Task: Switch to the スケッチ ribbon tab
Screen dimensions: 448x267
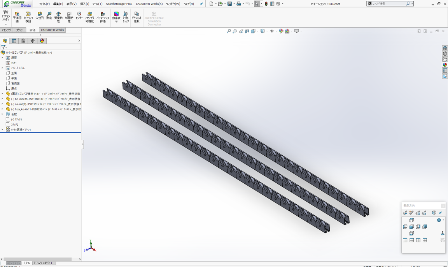Action: coord(20,30)
